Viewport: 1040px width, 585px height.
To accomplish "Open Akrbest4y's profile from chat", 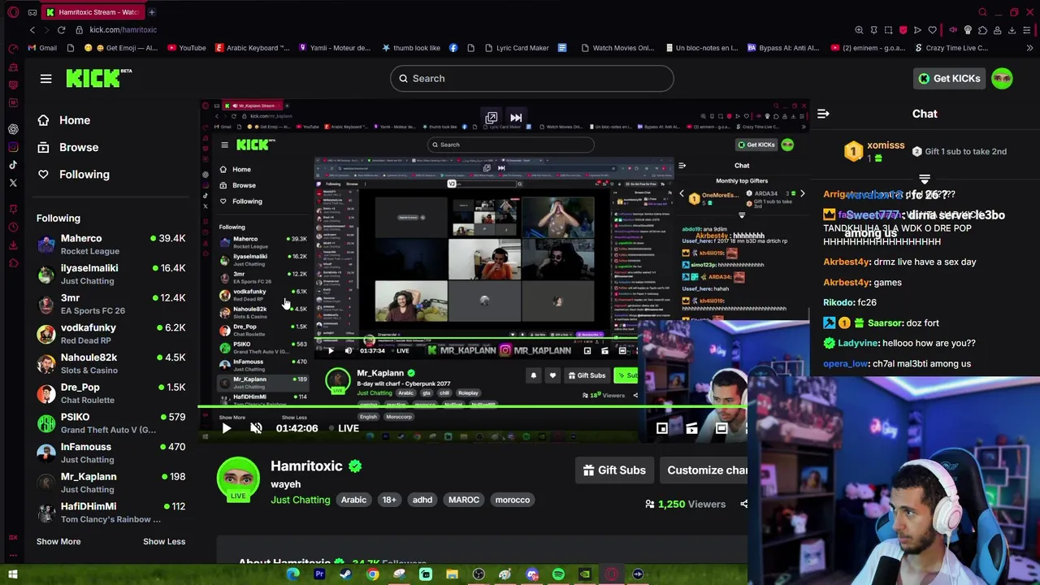I will coord(847,262).
